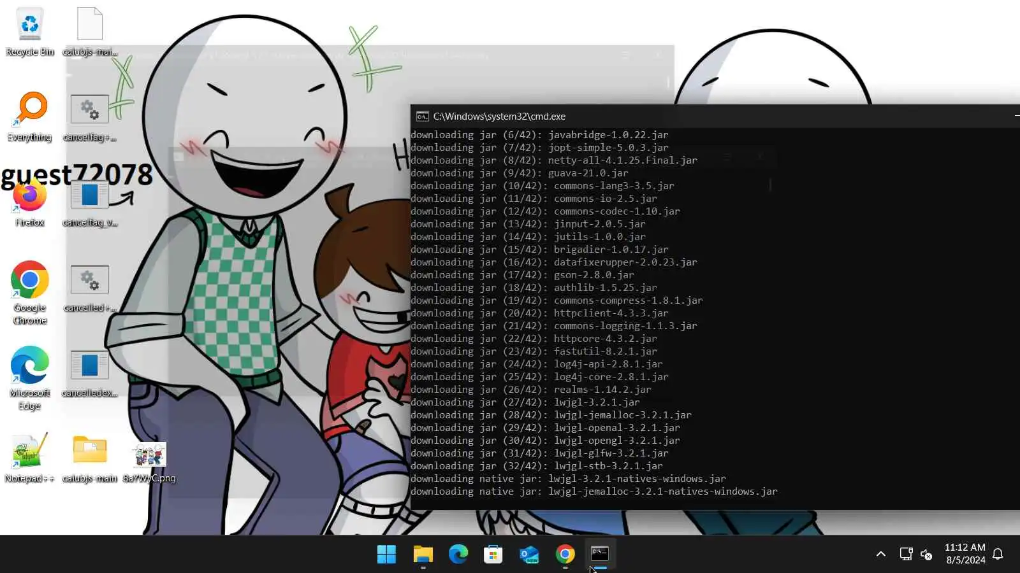
Task: Click the httpcore-4.3.2.jar line
Action: tap(534, 339)
